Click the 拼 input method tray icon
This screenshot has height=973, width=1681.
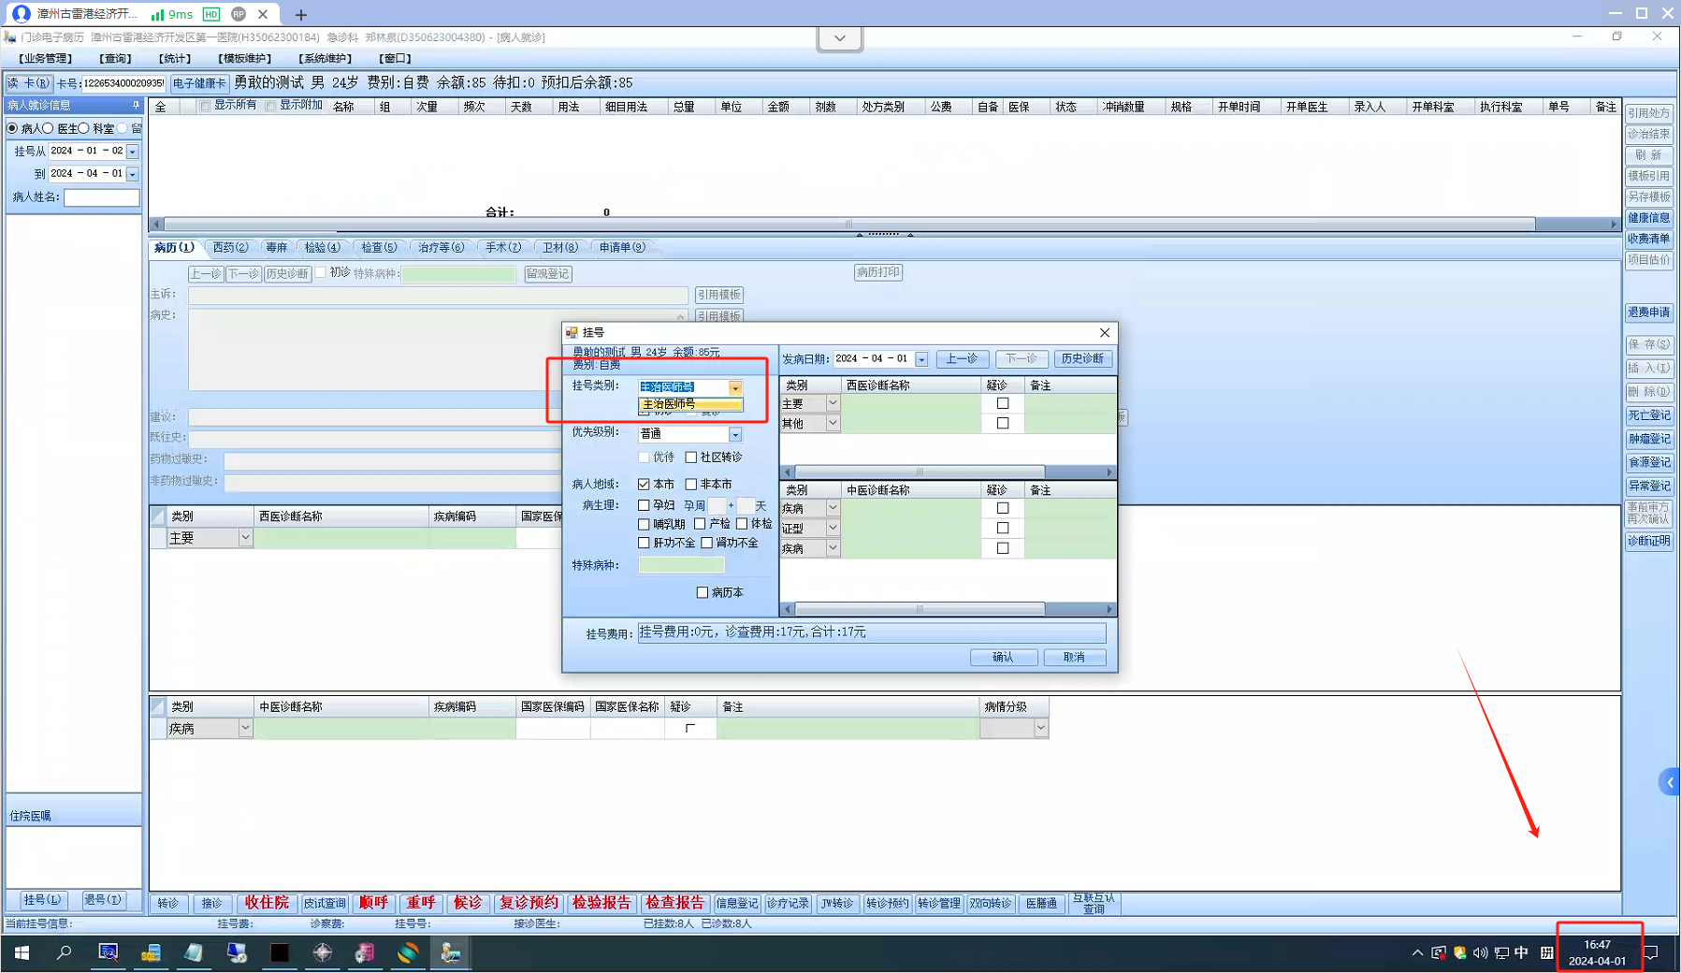click(x=1546, y=953)
